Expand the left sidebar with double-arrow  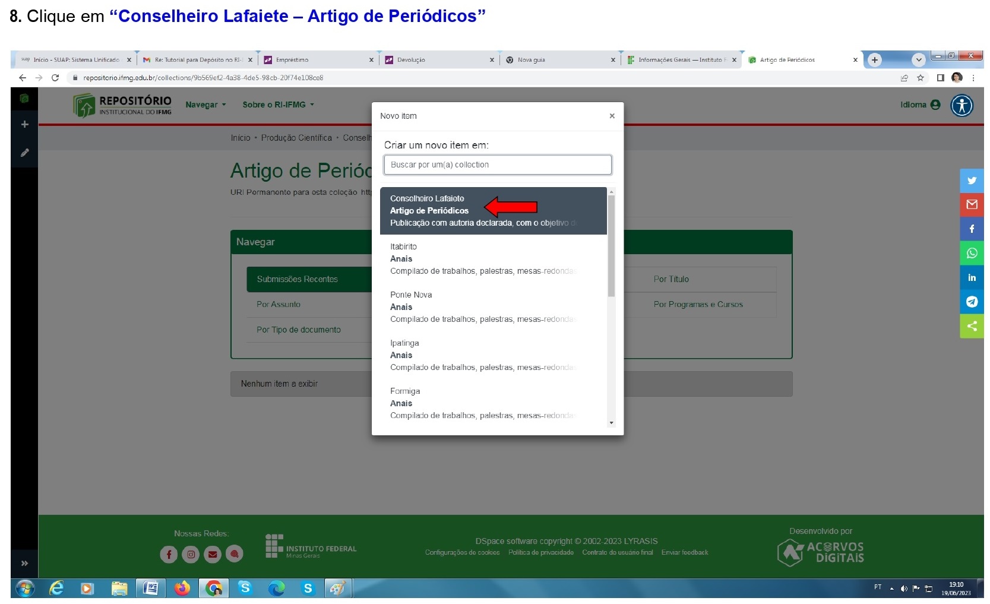[x=25, y=563]
